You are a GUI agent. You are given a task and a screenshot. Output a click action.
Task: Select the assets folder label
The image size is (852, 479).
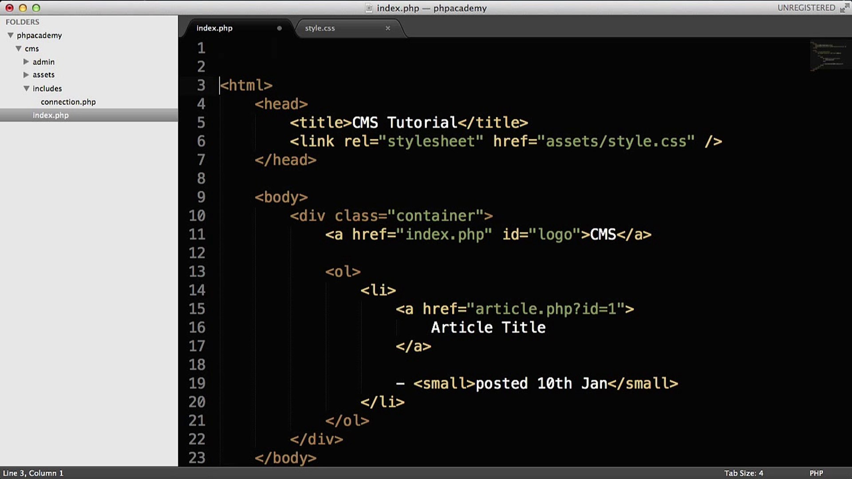tap(43, 75)
